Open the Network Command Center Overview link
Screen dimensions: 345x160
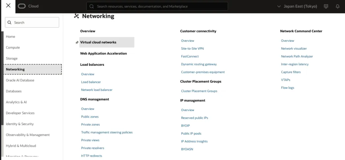pos(288,41)
